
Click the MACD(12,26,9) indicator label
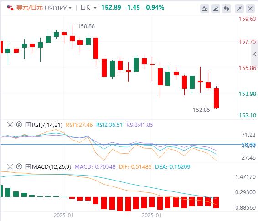[x=52, y=166]
